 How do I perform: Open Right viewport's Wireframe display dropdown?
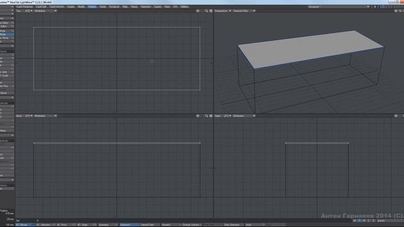pos(244,116)
